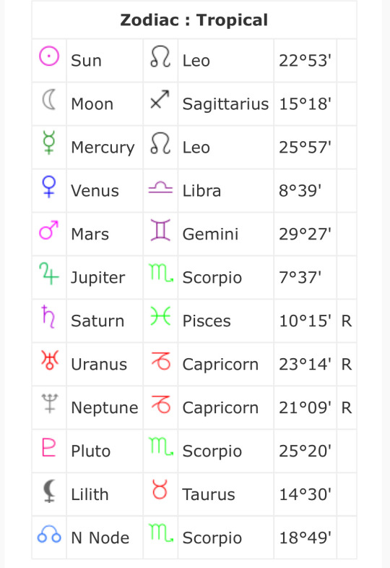Click the red Uranus symbol

coord(50,360)
